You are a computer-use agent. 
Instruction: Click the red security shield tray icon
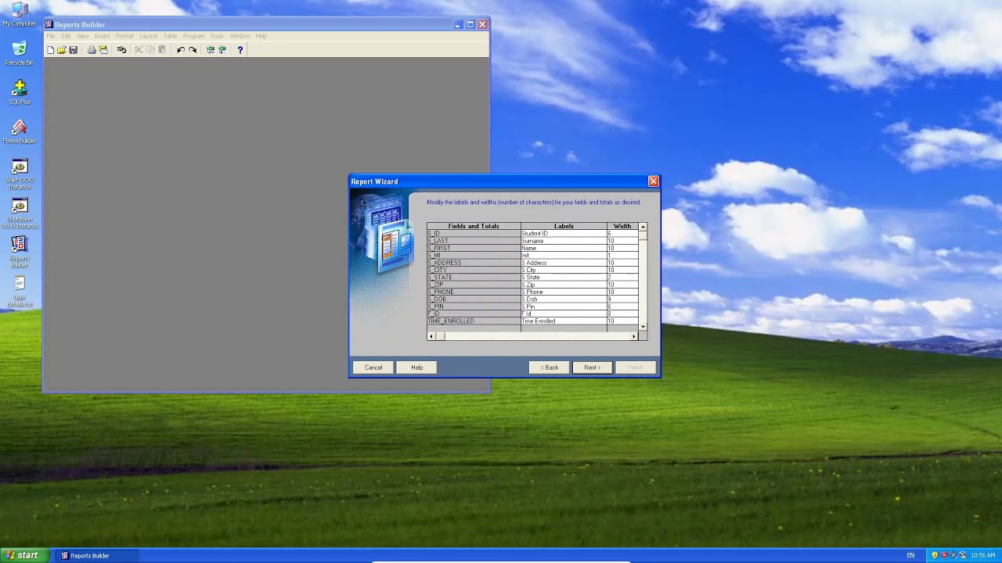tap(943, 555)
